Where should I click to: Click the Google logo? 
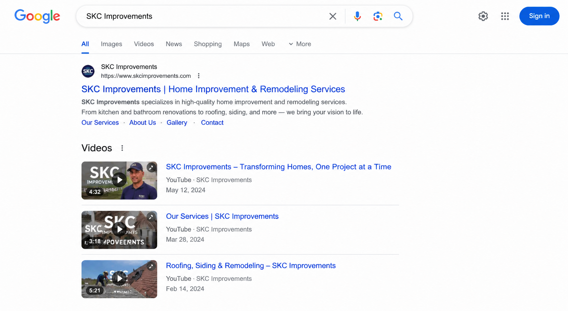[37, 16]
